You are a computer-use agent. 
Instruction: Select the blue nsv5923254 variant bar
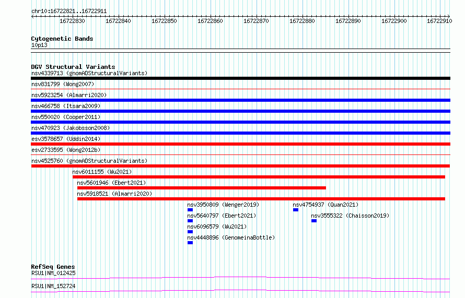point(240,100)
